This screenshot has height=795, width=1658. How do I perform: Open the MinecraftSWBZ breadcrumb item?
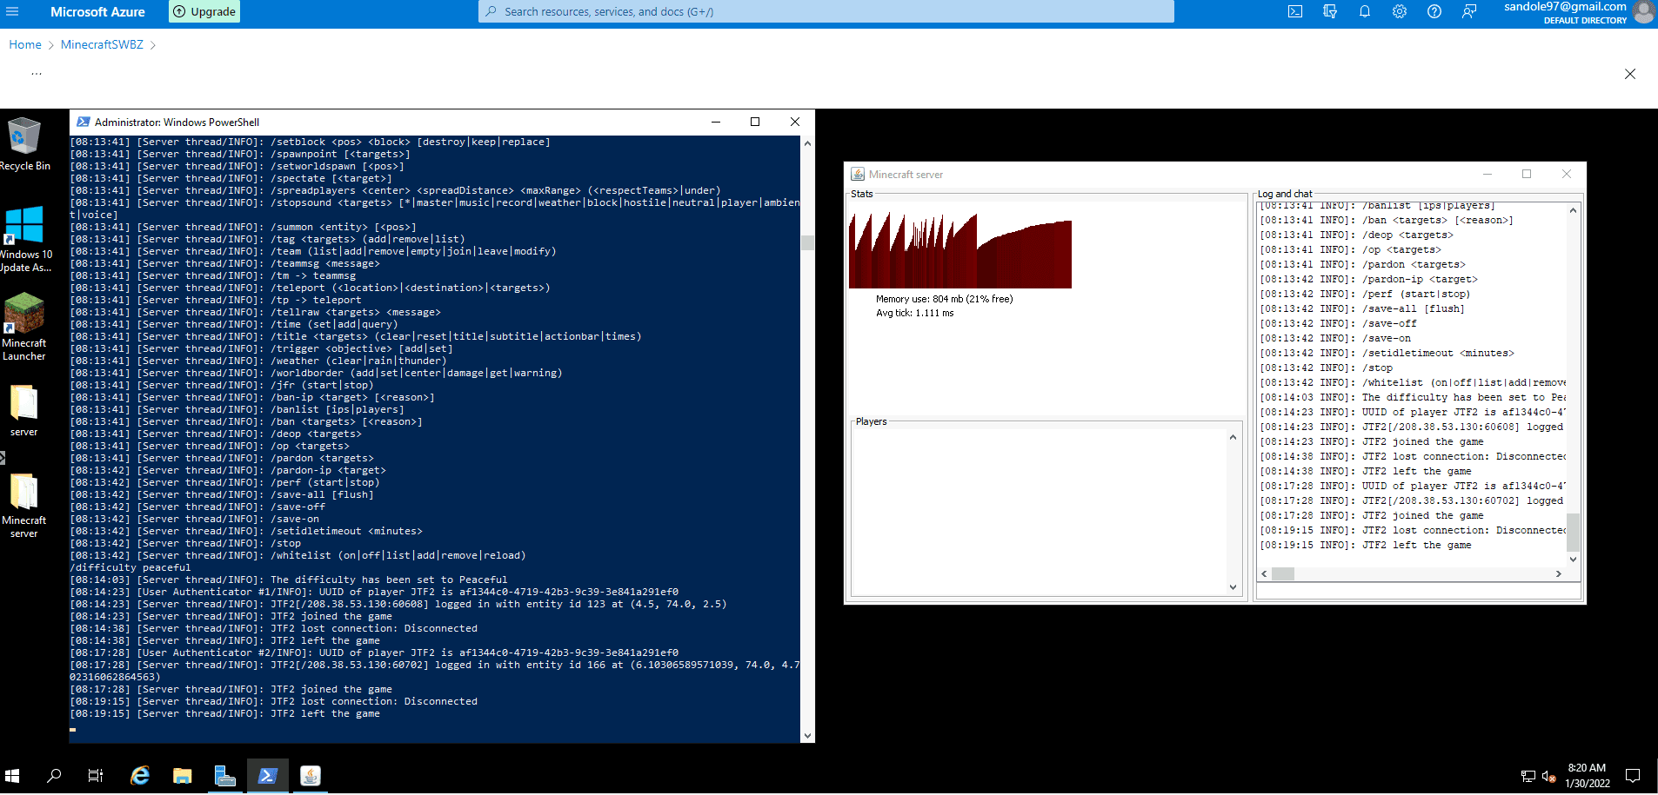click(x=102, y=44)
